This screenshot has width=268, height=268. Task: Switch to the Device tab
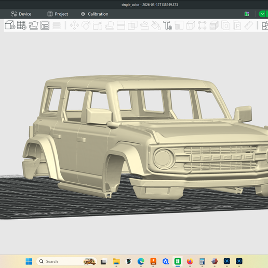(x=21, y=14)
